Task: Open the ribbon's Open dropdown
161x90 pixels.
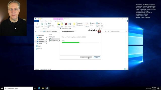Action: tap(92, 23)
